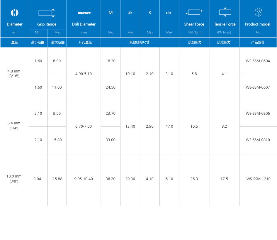Click the Grip Range icon
The width and height of the screenshot is (277, 240).
click(47, 13)
